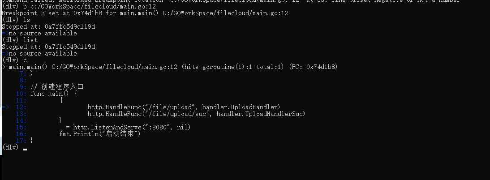Viewport: 490px width, 180px height.
Task: Click the current-line arrow beside line 12
Action: coord(5,107)
